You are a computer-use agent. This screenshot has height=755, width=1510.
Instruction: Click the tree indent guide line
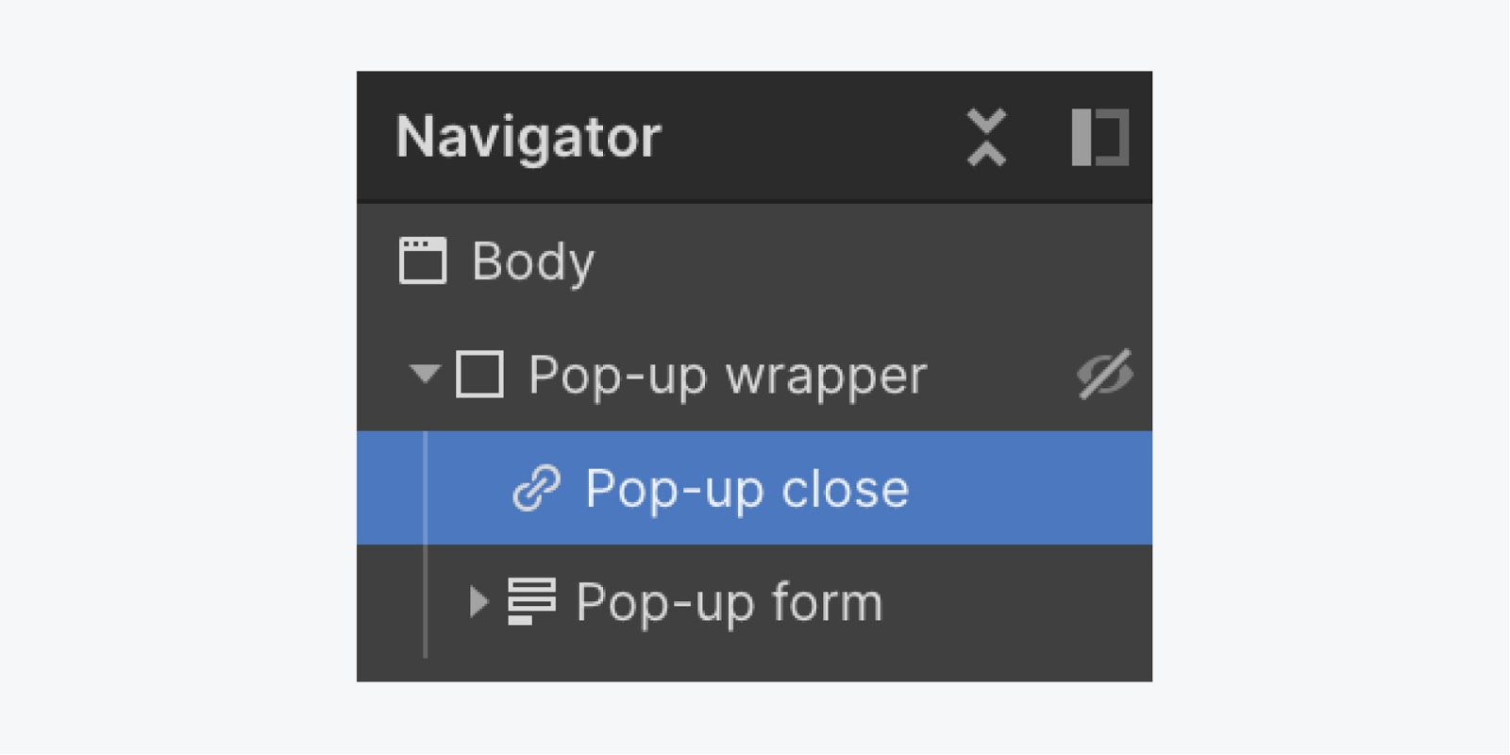(426, 545)
